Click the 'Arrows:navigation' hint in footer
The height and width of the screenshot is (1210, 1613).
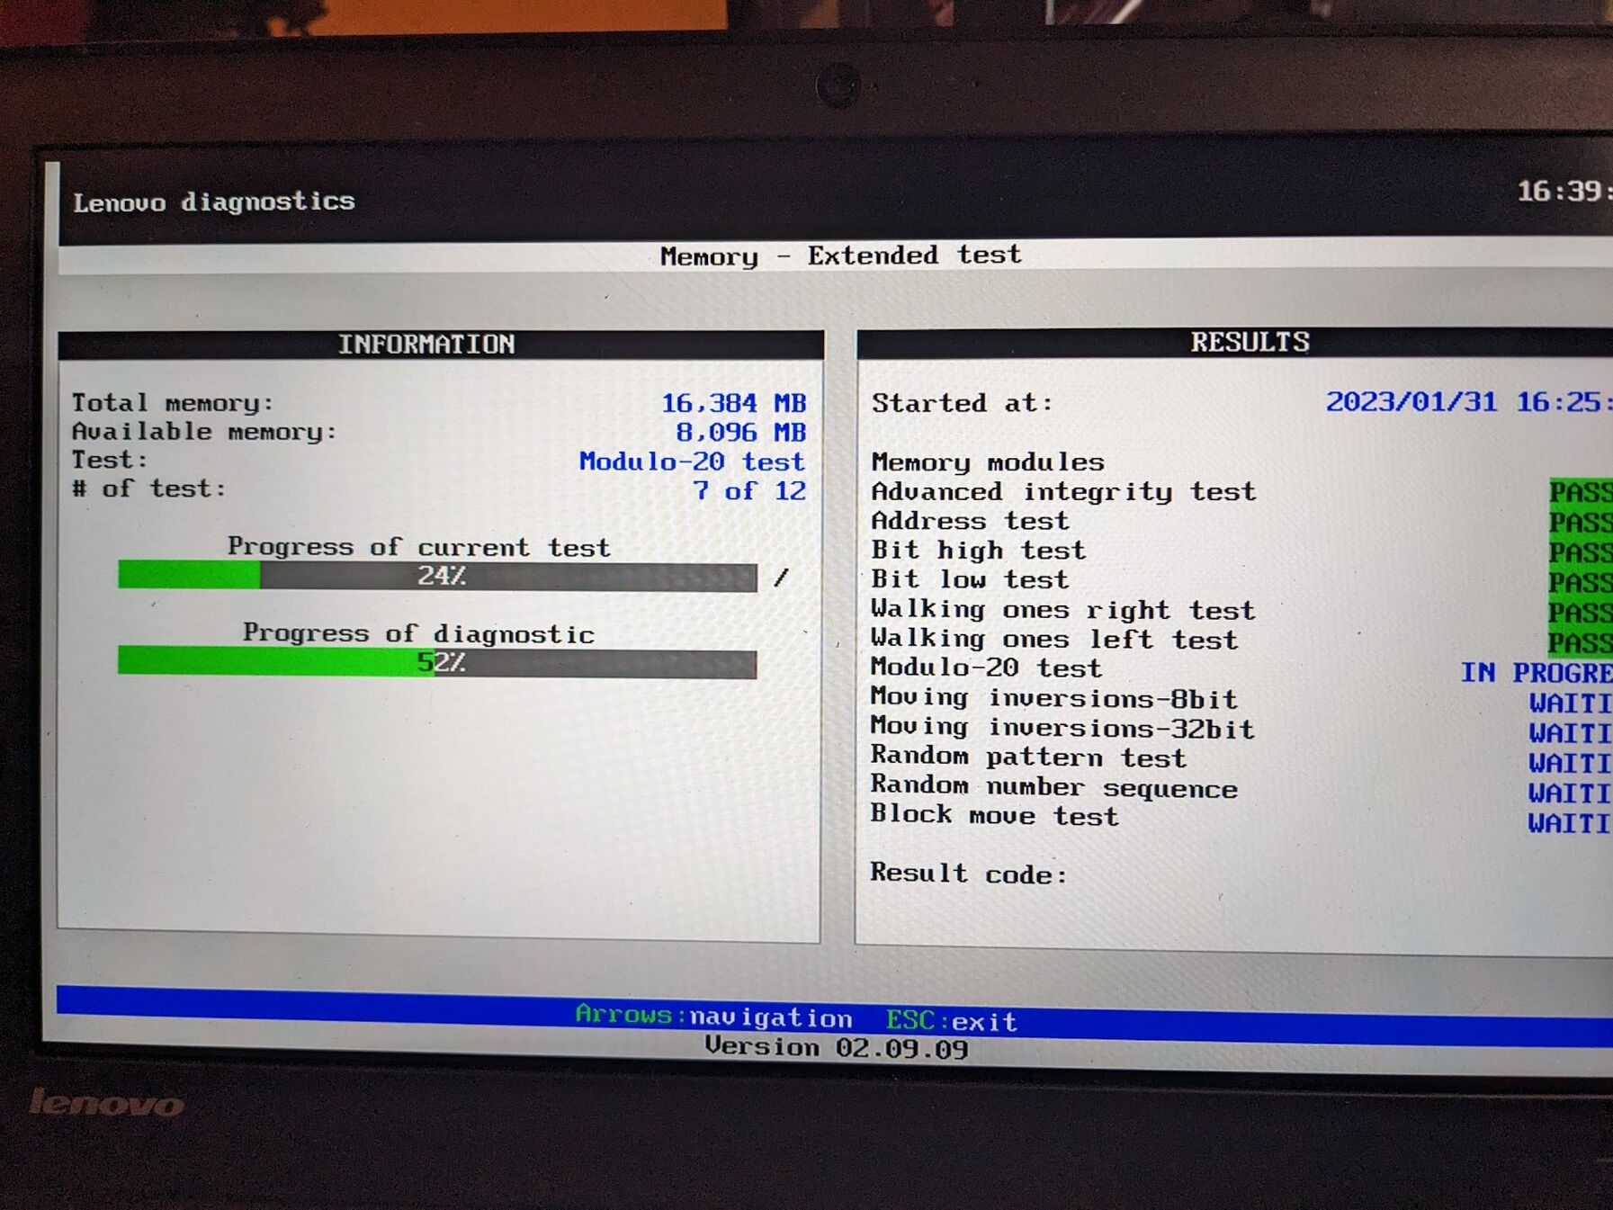[x=713, y=1017]
